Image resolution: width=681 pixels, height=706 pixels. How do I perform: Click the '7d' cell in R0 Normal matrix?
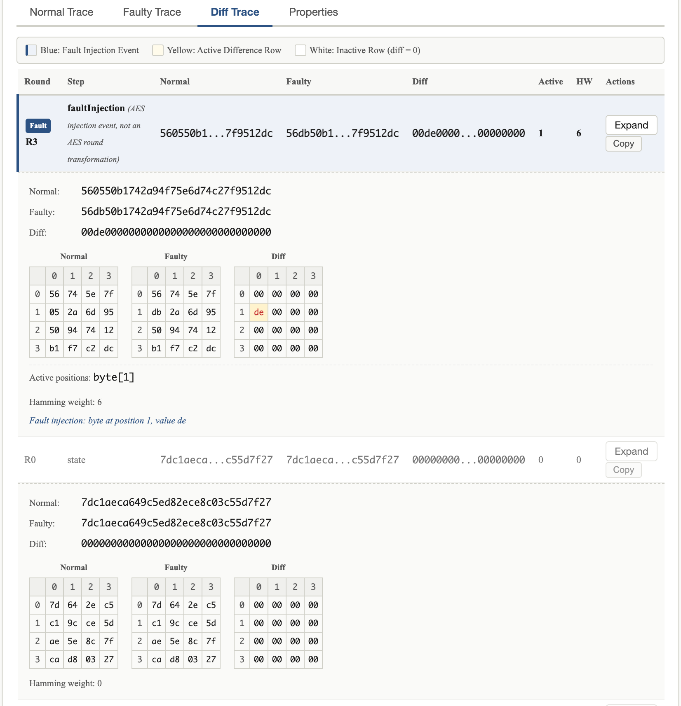(54, 605)
